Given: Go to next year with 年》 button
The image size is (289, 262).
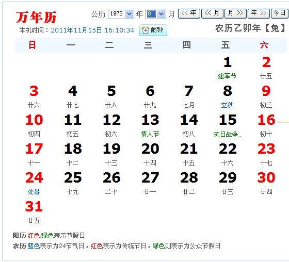Looking at the screenshot, I should [x=259, y=13].
